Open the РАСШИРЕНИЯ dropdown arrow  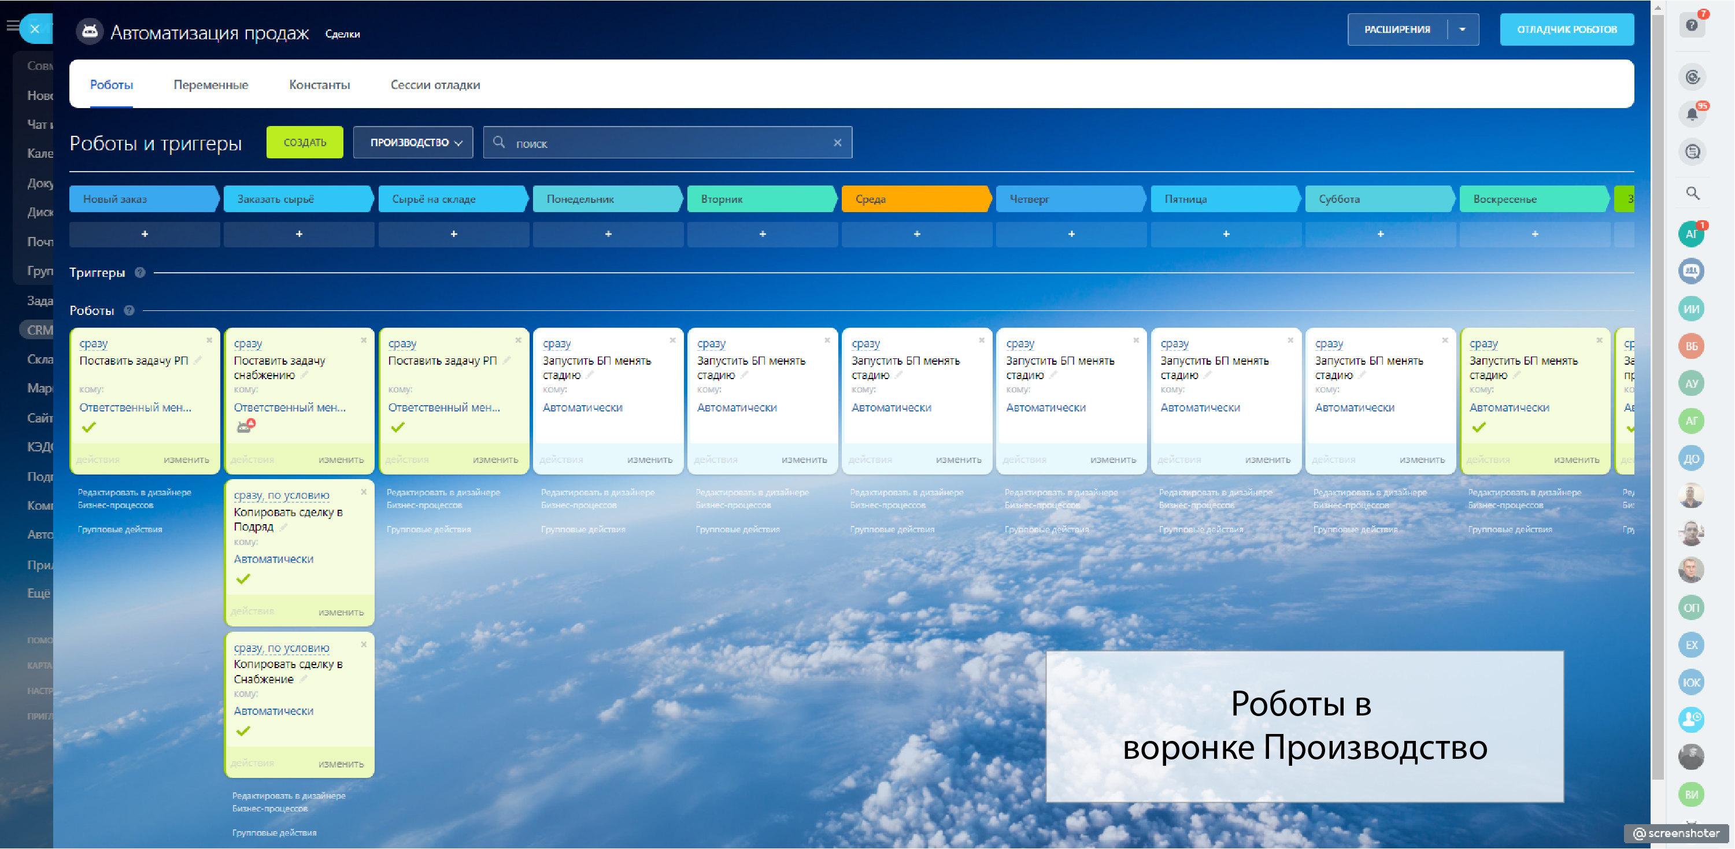click(1462, 29)
